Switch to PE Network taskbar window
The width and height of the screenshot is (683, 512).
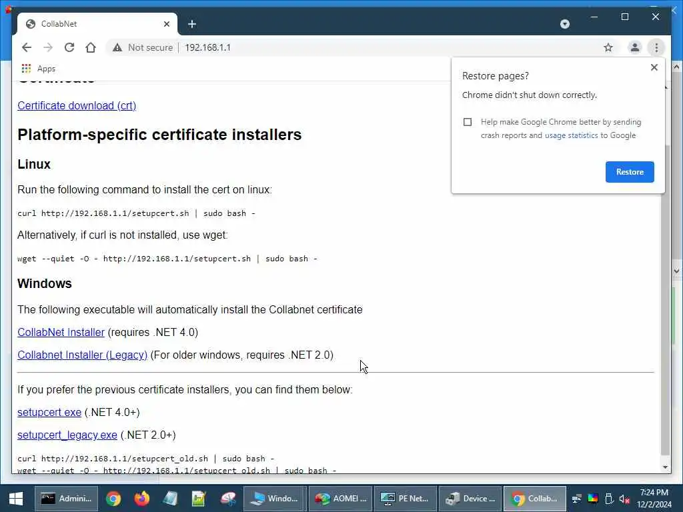(405, 499)
